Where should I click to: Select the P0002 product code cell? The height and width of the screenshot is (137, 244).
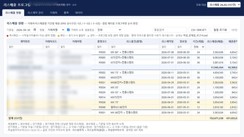102,73
